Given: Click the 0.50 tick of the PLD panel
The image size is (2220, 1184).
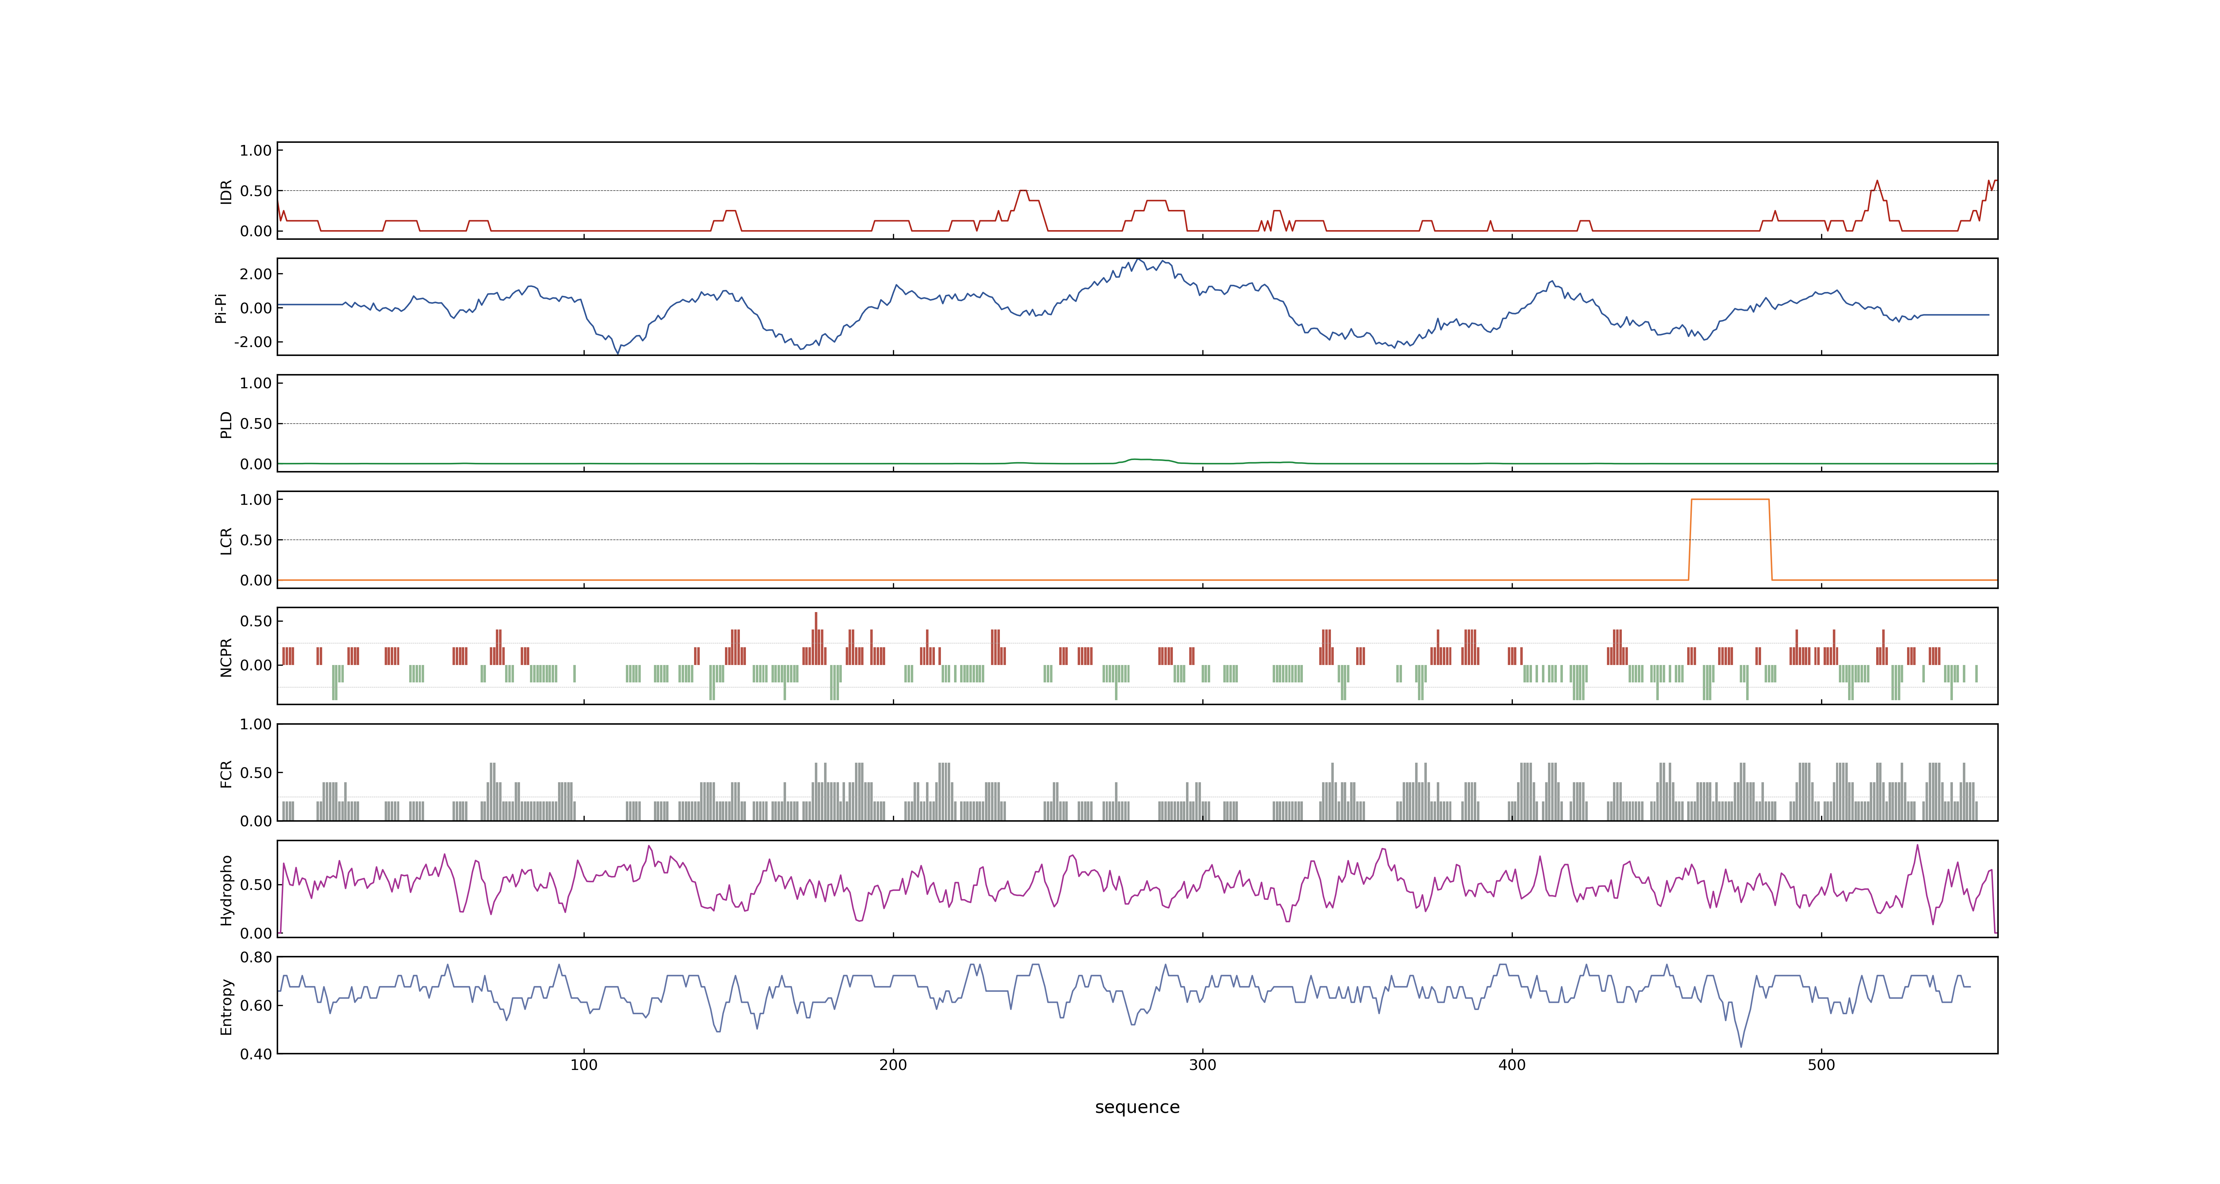Looking at the screenshot, I should 256,424.
